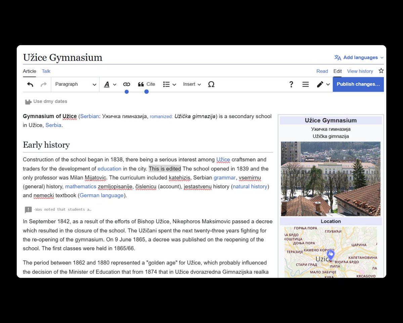Image resolution: width=403 pixels, height=323 pixels.
Task: Click the word 'katehizis' in the paragraph
Action: tap(180, 178)
